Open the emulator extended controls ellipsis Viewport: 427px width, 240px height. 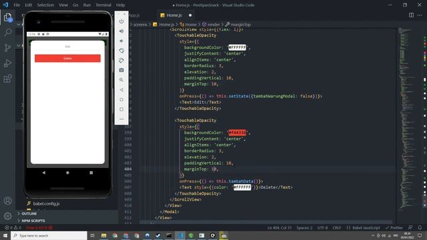[x=121, y=119]
